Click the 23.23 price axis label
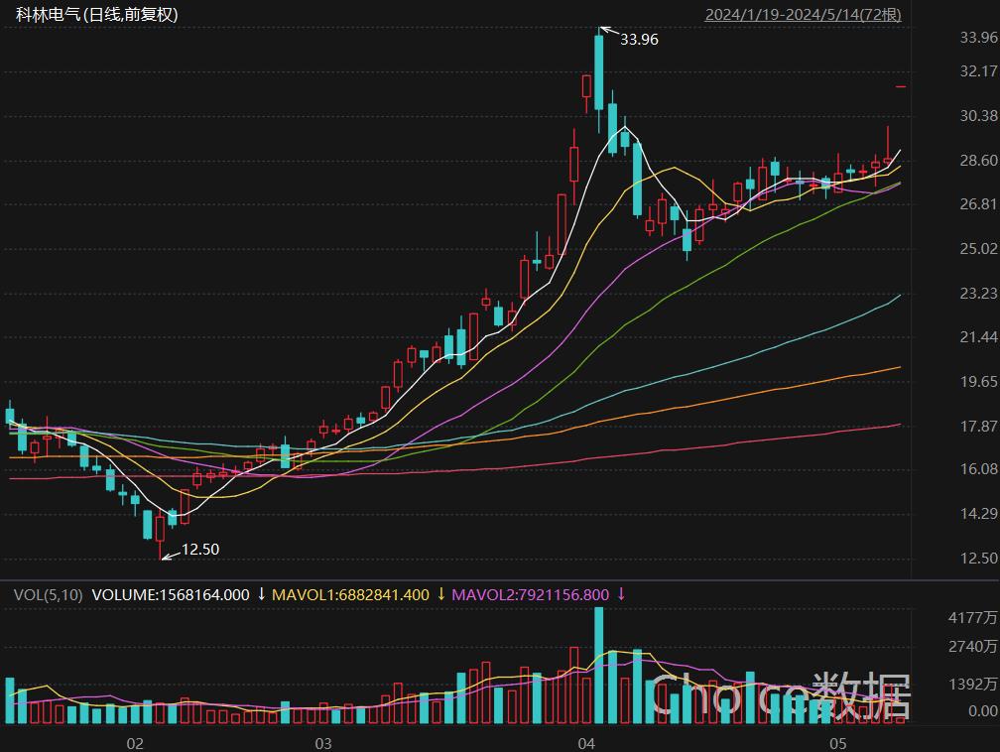 978,293
